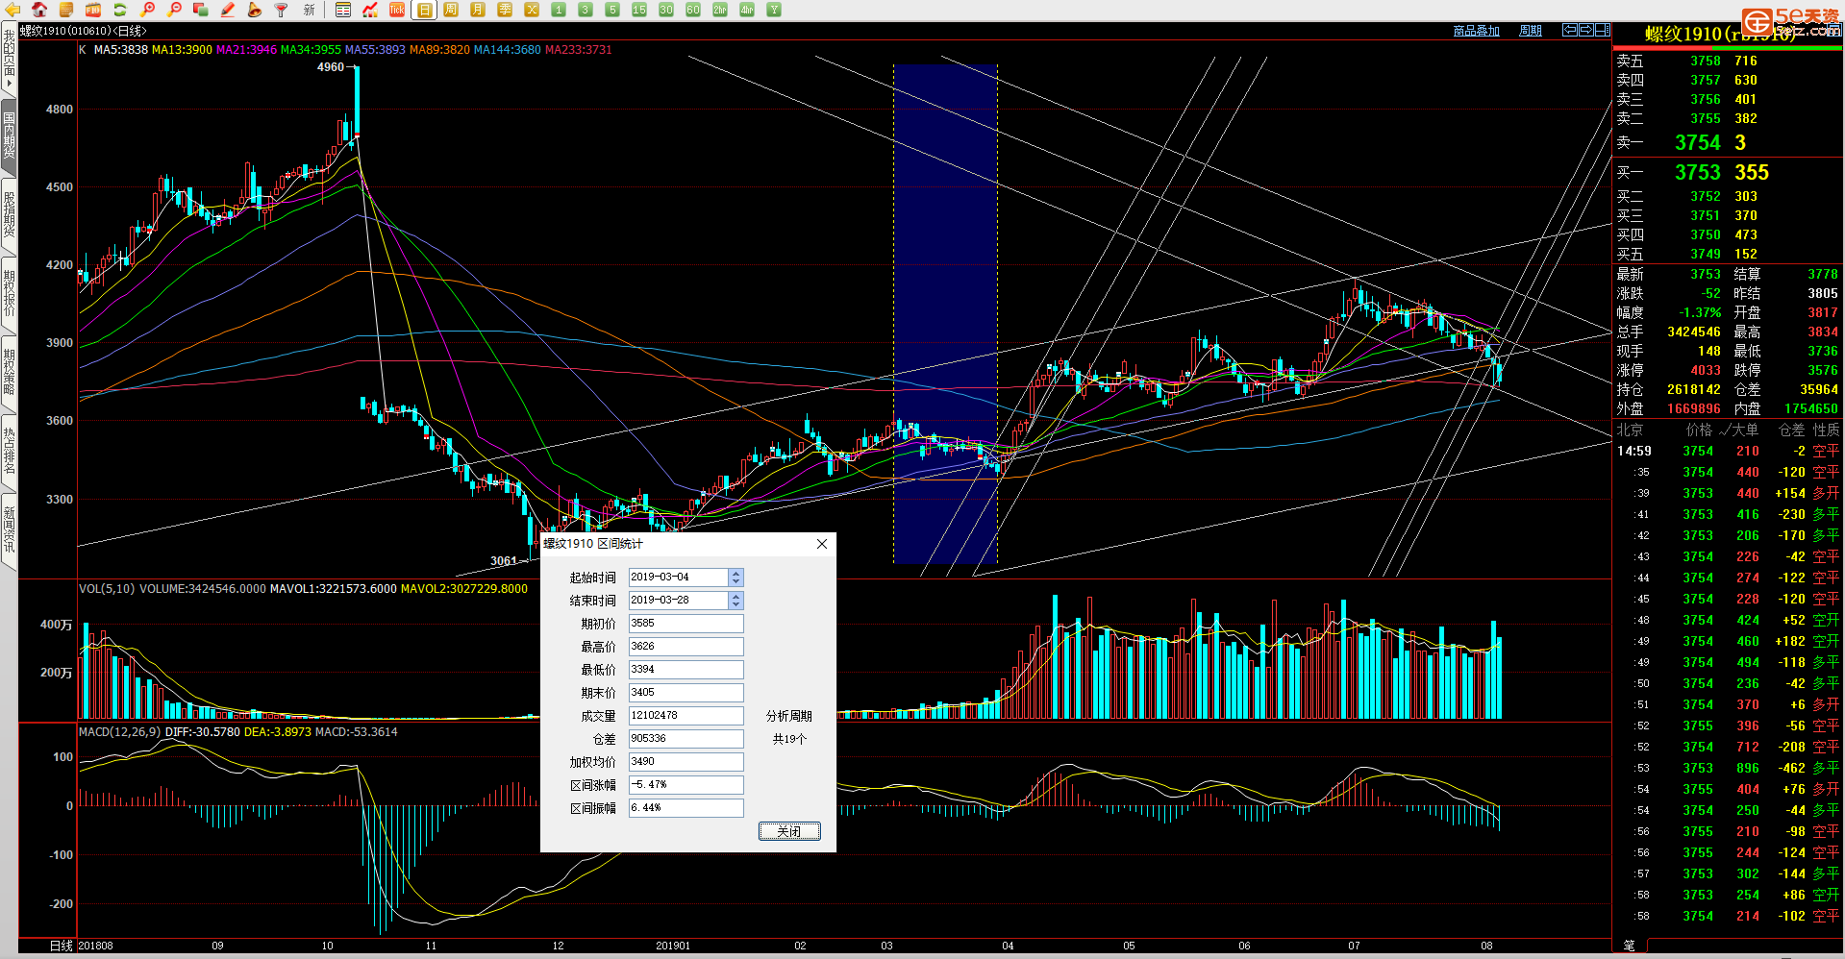
Task: Click the 笔 tab at bottom right
Action: coord(1629,946)
